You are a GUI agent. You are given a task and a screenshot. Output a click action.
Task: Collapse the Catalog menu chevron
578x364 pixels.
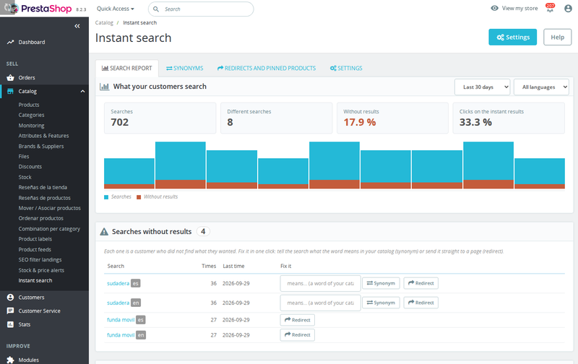82,92
